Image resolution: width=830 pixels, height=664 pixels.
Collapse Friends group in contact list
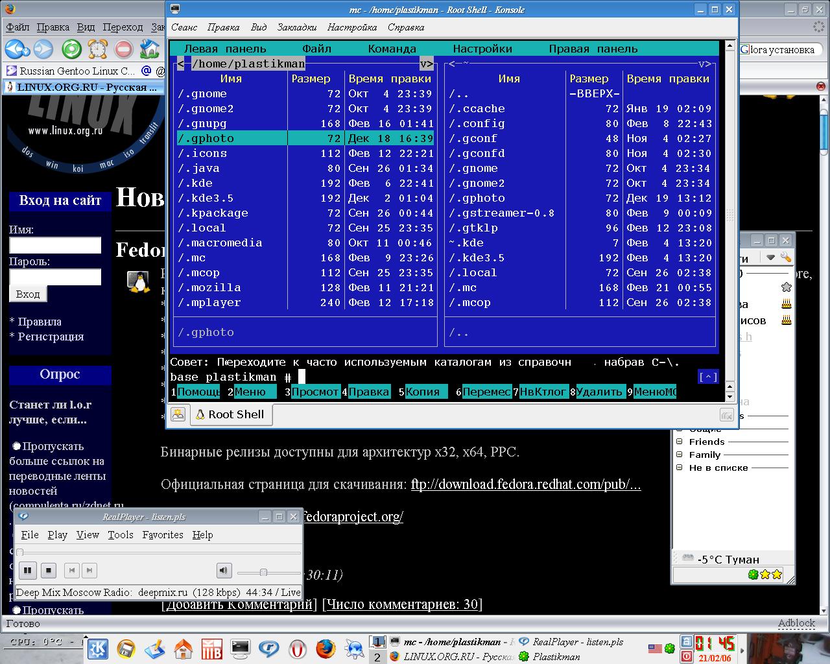pyautogui.click(x=680, y=442)
